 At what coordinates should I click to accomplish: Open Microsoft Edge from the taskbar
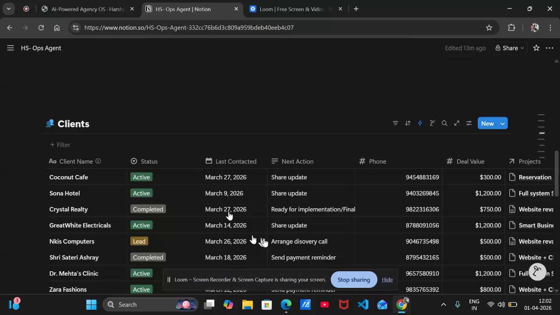(286, 304)
